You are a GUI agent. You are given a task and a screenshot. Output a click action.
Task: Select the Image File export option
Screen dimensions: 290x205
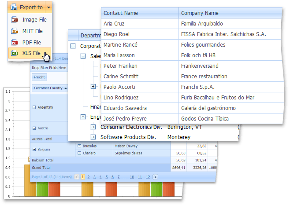tap(30, 20)
